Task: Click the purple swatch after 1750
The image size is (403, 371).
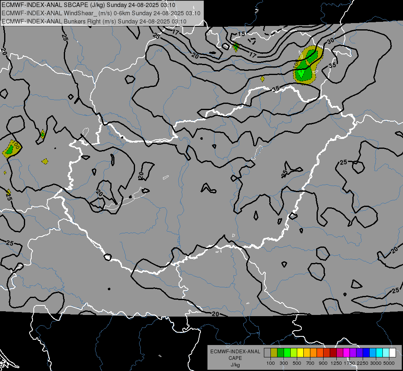Action: tap(353, 352)
